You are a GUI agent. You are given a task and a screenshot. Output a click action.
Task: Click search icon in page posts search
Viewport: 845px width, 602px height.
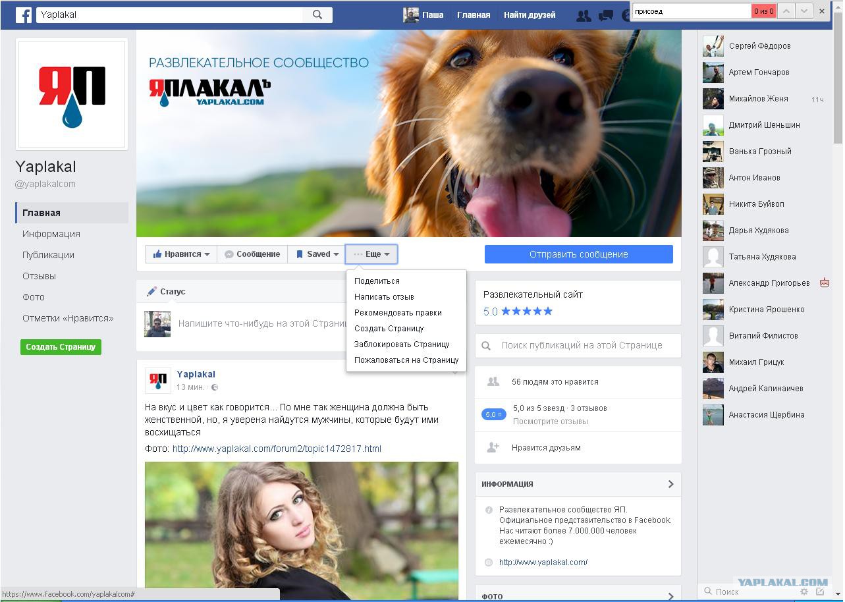pos(486,346)
